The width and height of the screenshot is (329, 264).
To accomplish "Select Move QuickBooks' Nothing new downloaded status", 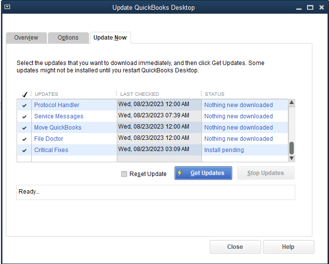I will pyautogui.click(x=239, y=128).
